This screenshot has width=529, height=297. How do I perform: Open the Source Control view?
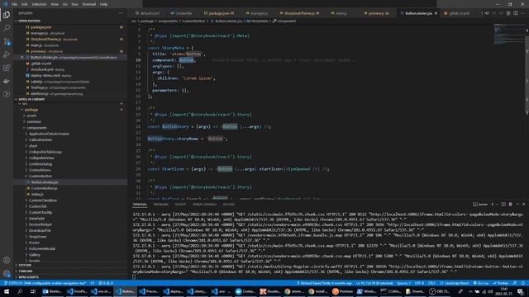point(7,41)
